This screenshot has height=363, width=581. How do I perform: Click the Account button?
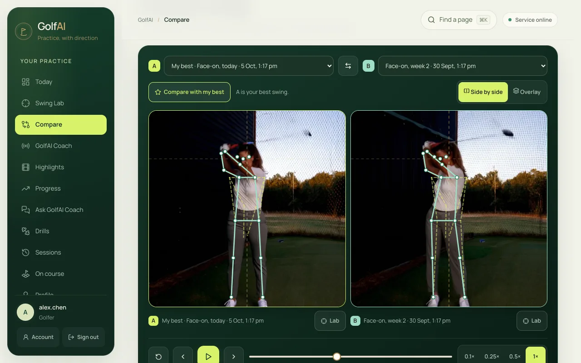tap(38, 337)
